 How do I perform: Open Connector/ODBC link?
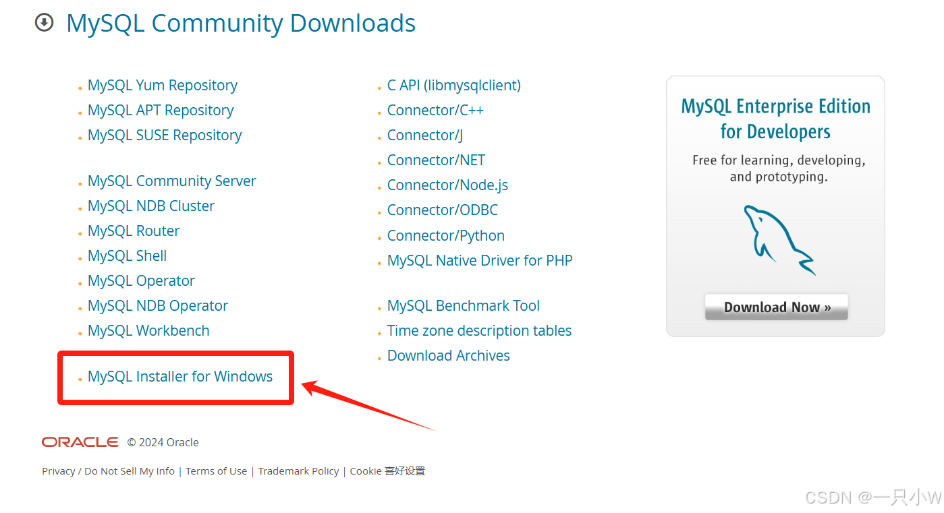443,210
